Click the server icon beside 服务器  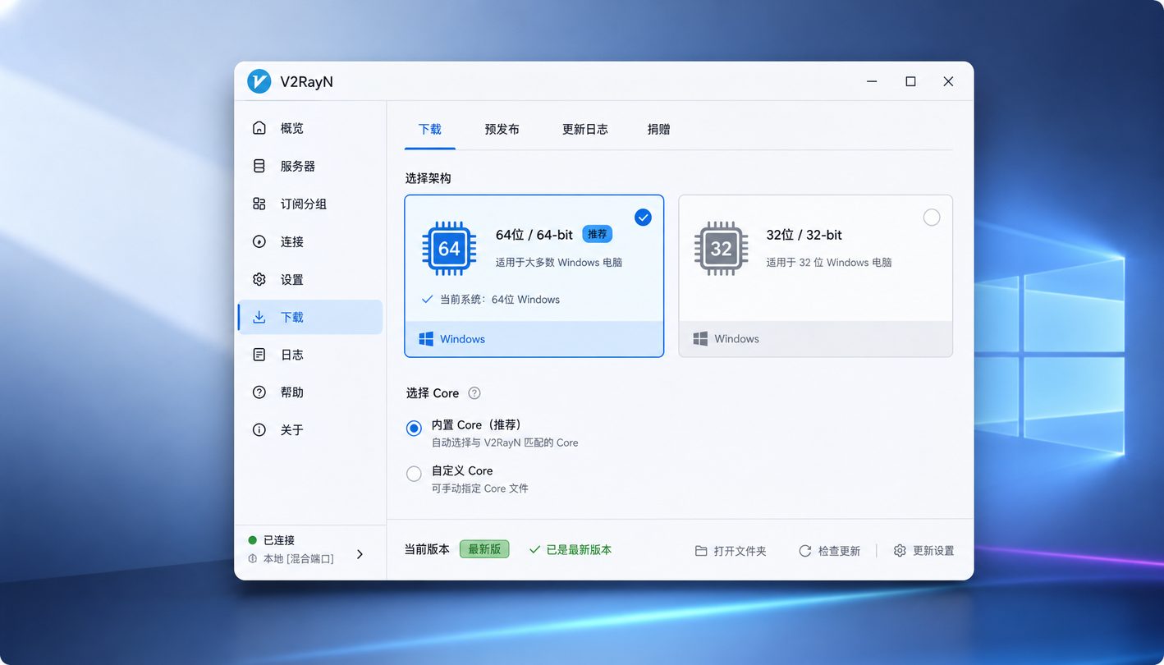(x=259, y=166)
